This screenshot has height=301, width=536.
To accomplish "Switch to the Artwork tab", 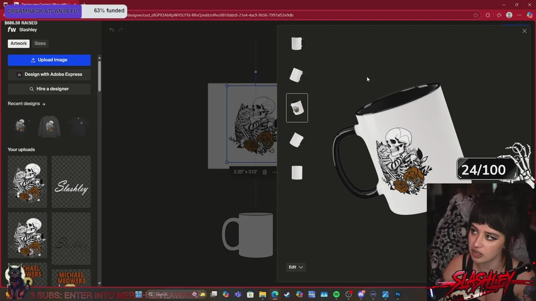I will (x=18, y=43).
